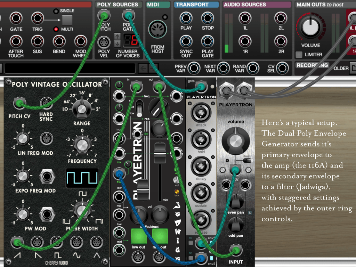The height and width of the screenshot is (267, 356).
Task: Click the down arrow to decrease number of voices
Action: click(x=118, y=43)
